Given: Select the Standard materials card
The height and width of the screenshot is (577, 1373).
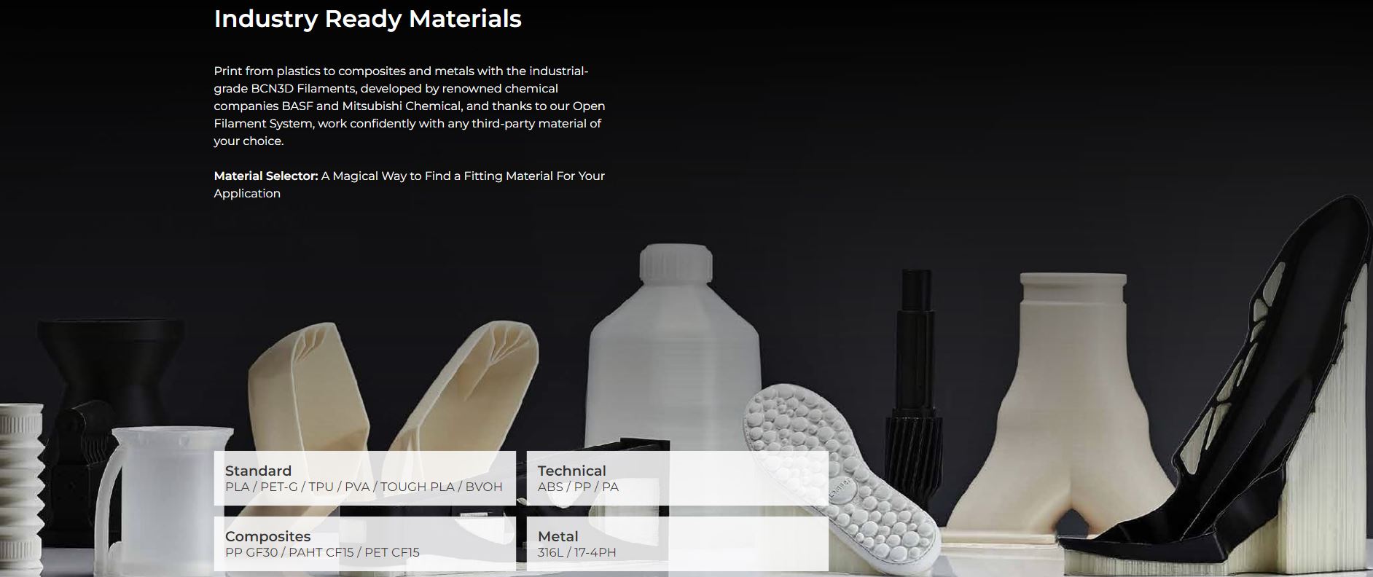Looking at the screenshot, I should (364, 478).
